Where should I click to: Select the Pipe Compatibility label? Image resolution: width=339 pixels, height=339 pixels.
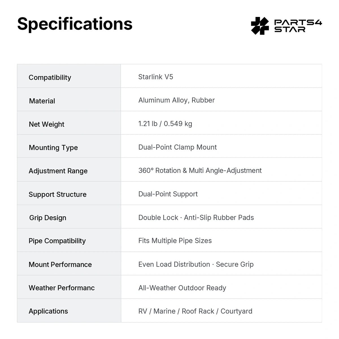(57, 241)
